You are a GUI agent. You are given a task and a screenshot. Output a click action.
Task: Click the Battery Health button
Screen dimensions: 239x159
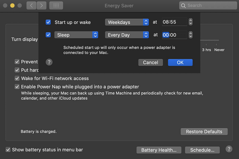pos(159,150)
